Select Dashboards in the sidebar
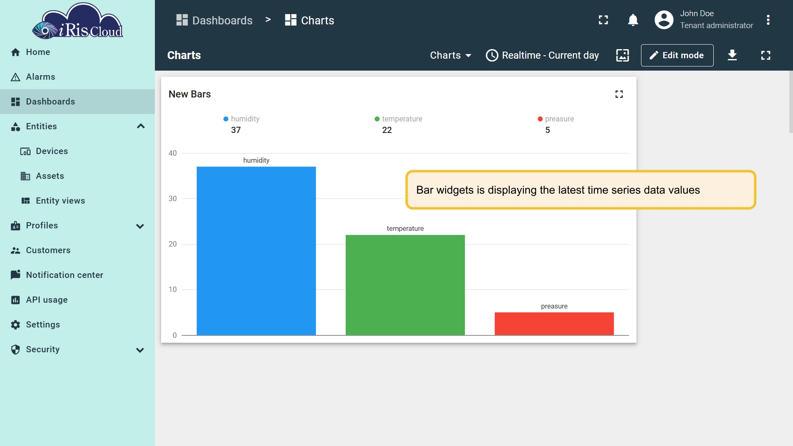Viewport: 793px width, 446px height. coord(77,102)
